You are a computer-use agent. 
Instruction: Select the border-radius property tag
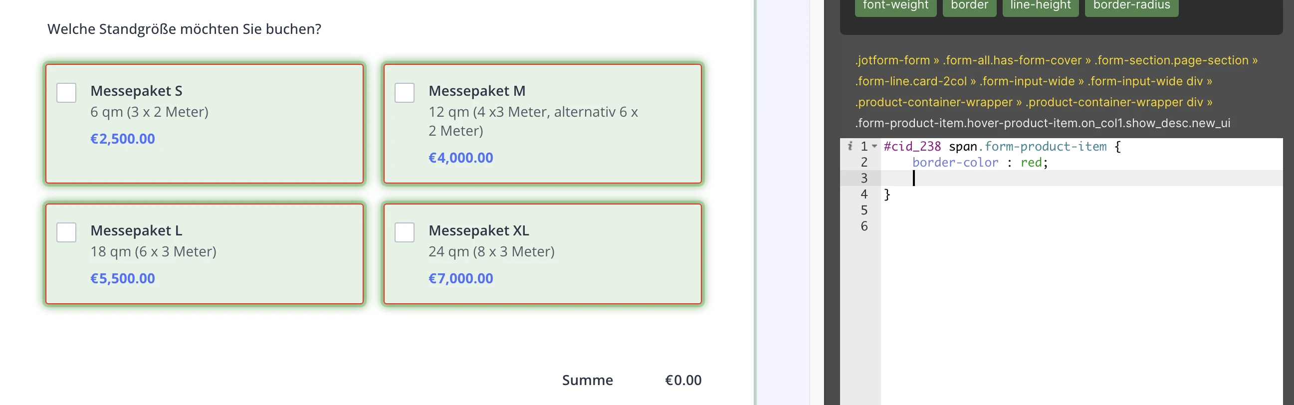[x=1131, y=5]
